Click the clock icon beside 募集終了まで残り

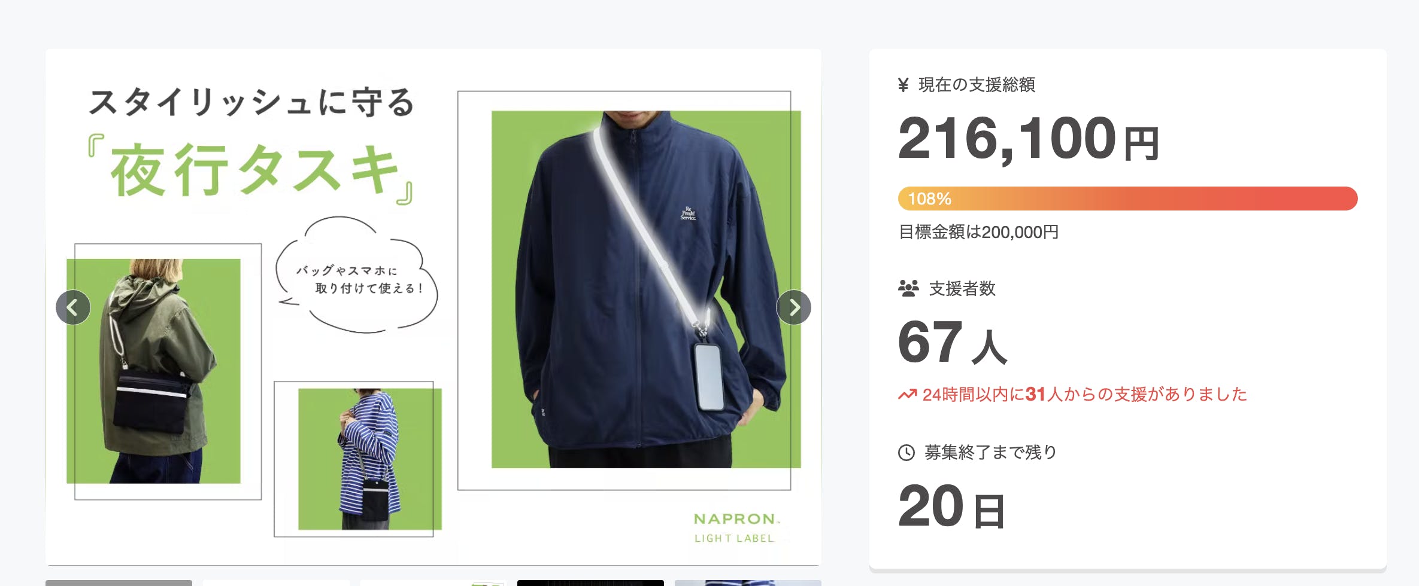pyautogui.click(x=906, y=453)
